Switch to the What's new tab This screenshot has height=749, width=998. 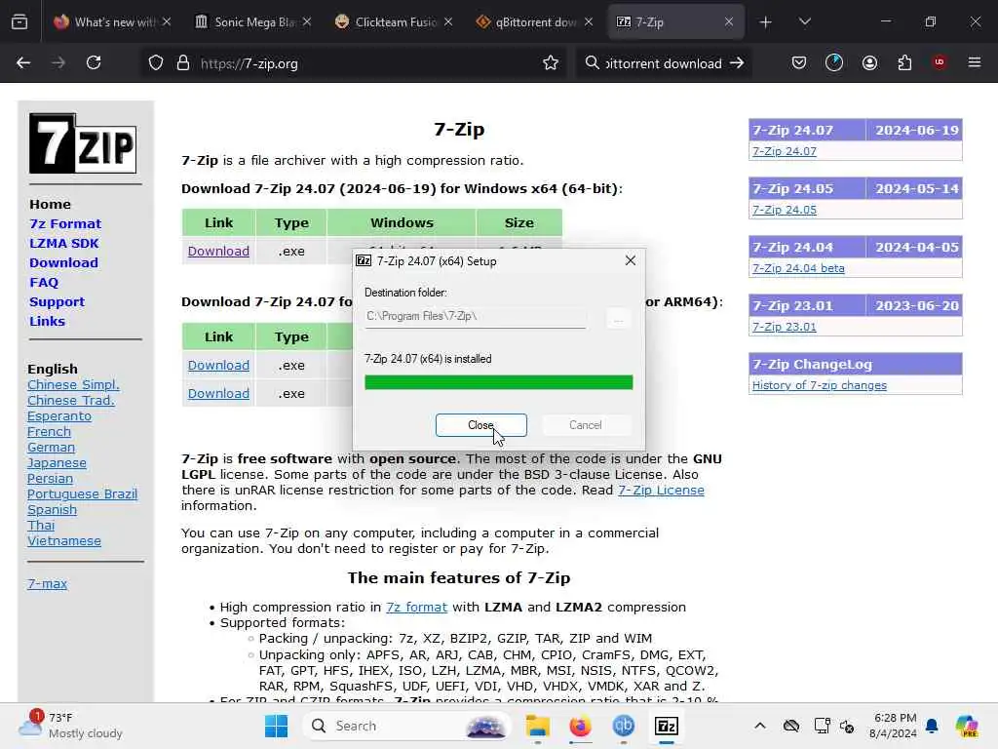[x=112, y=22]
